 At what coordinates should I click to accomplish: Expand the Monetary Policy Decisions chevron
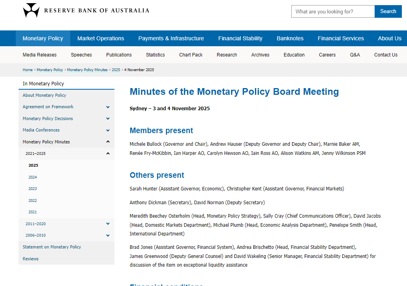pos(108,119)
